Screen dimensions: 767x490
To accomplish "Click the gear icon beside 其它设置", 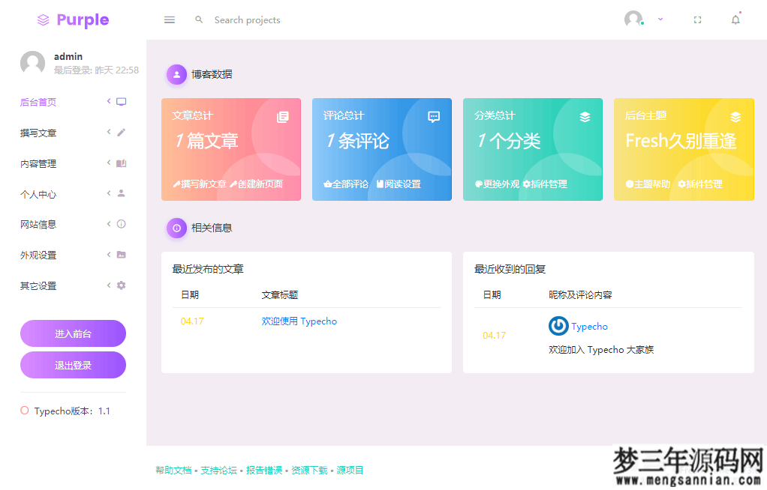I will (122, 285).
